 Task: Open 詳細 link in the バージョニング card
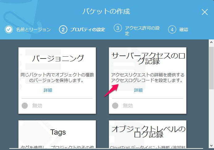coord(48,90)
